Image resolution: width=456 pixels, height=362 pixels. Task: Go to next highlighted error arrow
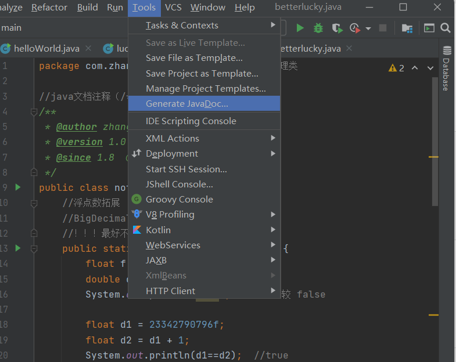pos(430,68)
